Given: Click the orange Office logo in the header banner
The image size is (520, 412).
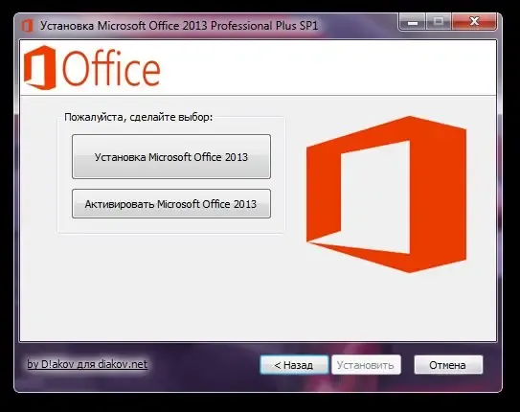Looking at the screenshot, I should coord(92,68).
